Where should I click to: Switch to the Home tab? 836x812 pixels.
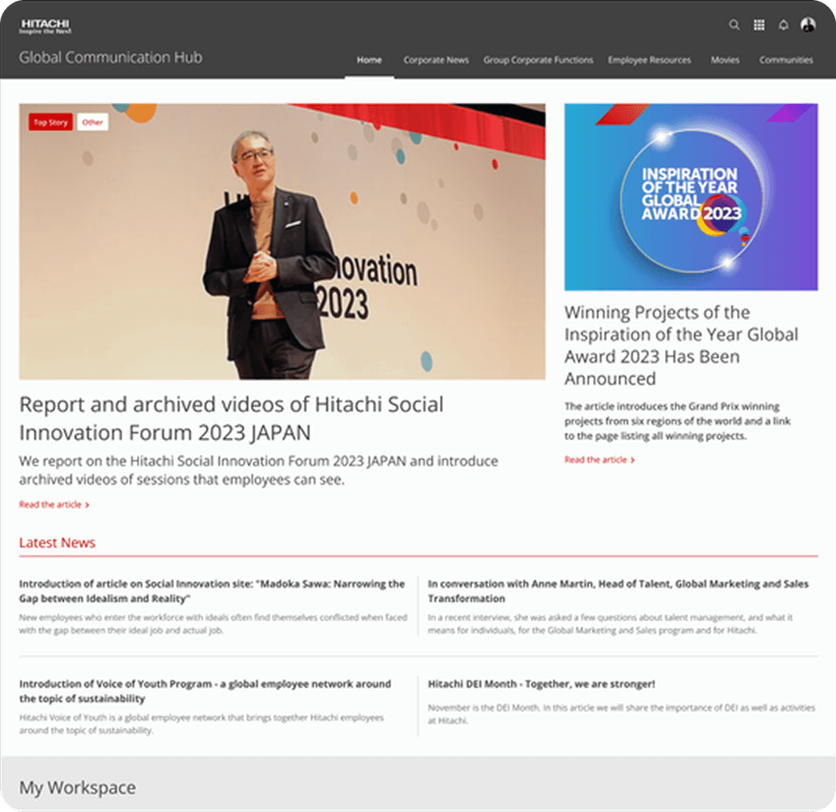coord(369,59)
